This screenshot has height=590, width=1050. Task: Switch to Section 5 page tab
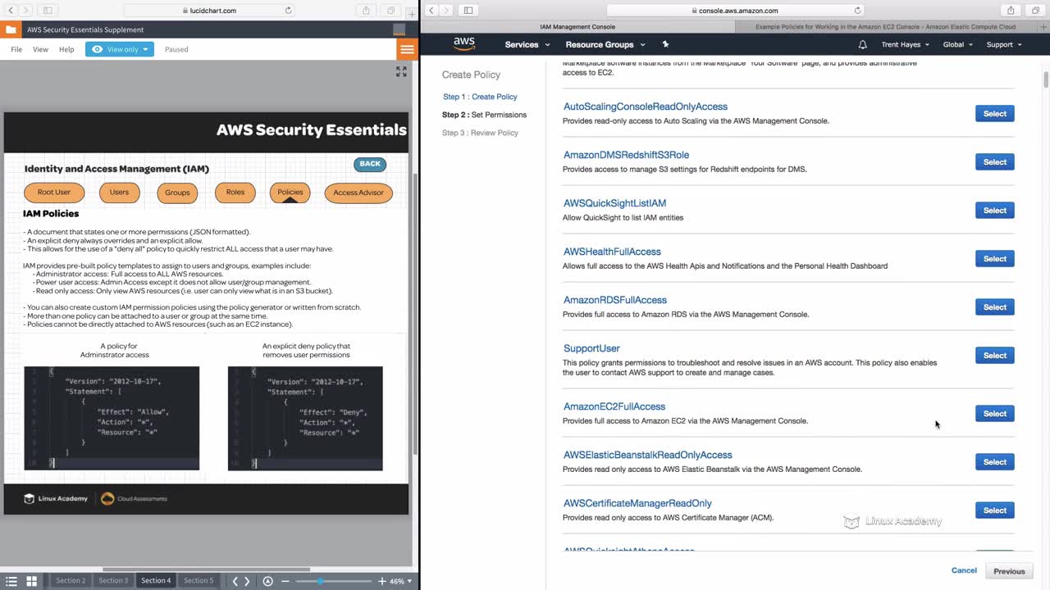199,581
